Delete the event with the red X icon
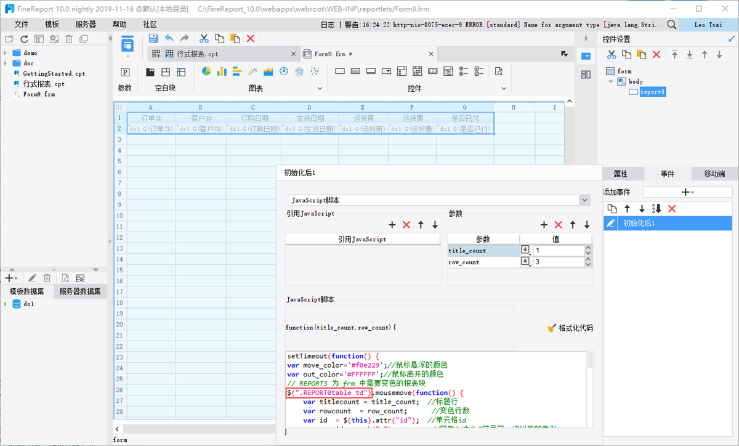The image size is (739, 446). (672, 209)
